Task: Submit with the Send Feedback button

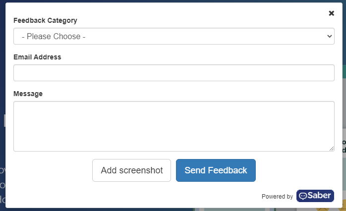Action: [x=216, y=170]
